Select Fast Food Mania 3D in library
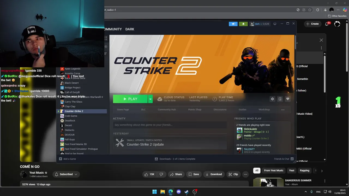349x196 pixels. tap(76, 144)
